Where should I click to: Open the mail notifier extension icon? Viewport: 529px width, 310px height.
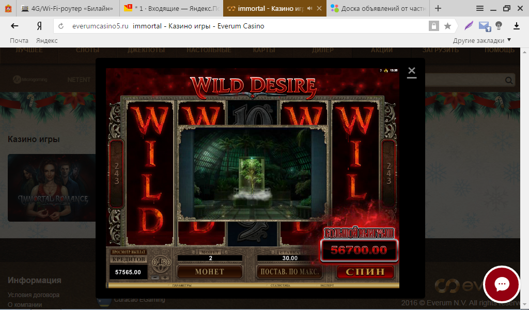485,26
